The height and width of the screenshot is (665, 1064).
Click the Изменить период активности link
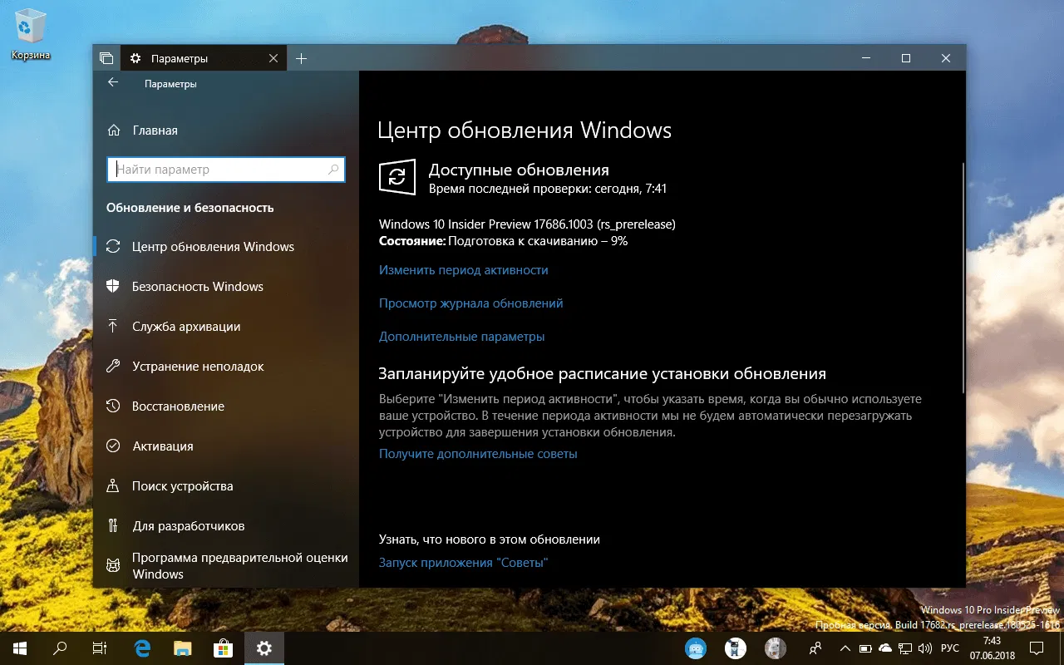point(463,270)
